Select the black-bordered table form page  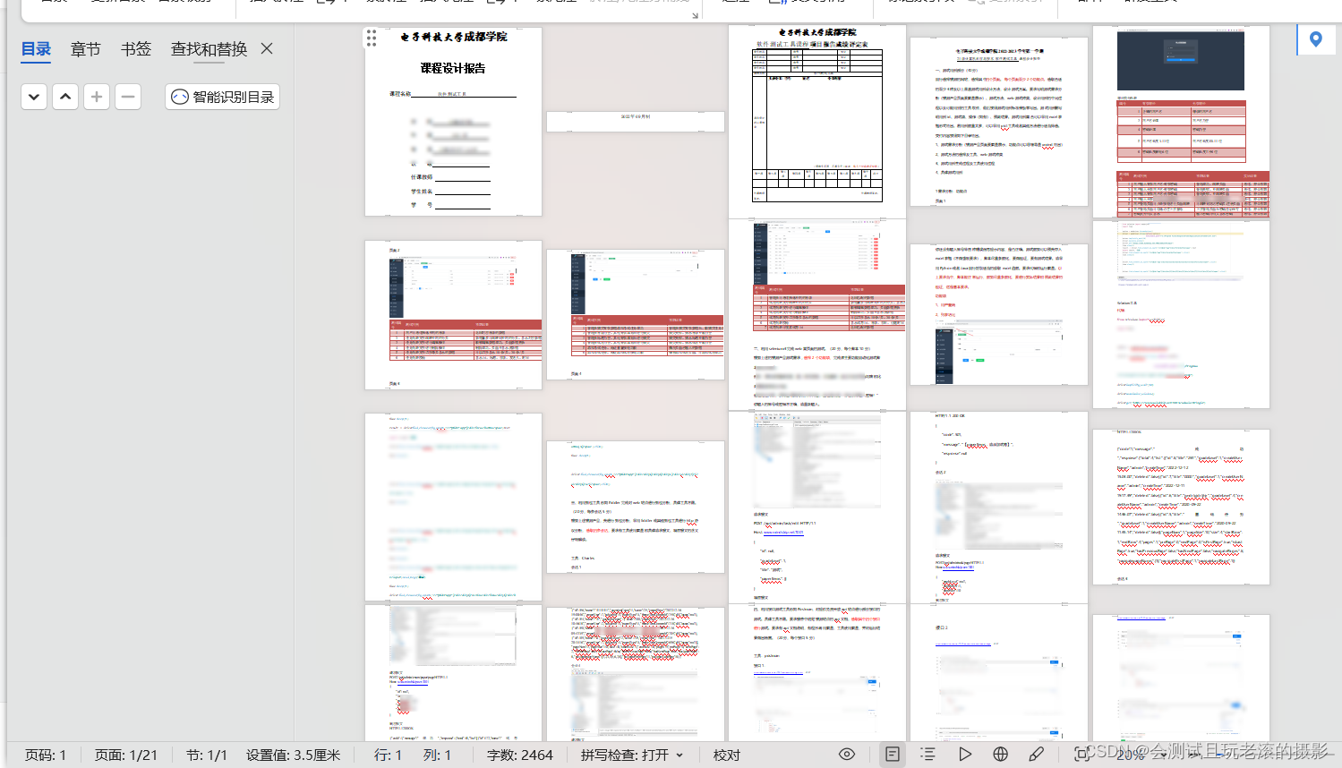[816, 121]
